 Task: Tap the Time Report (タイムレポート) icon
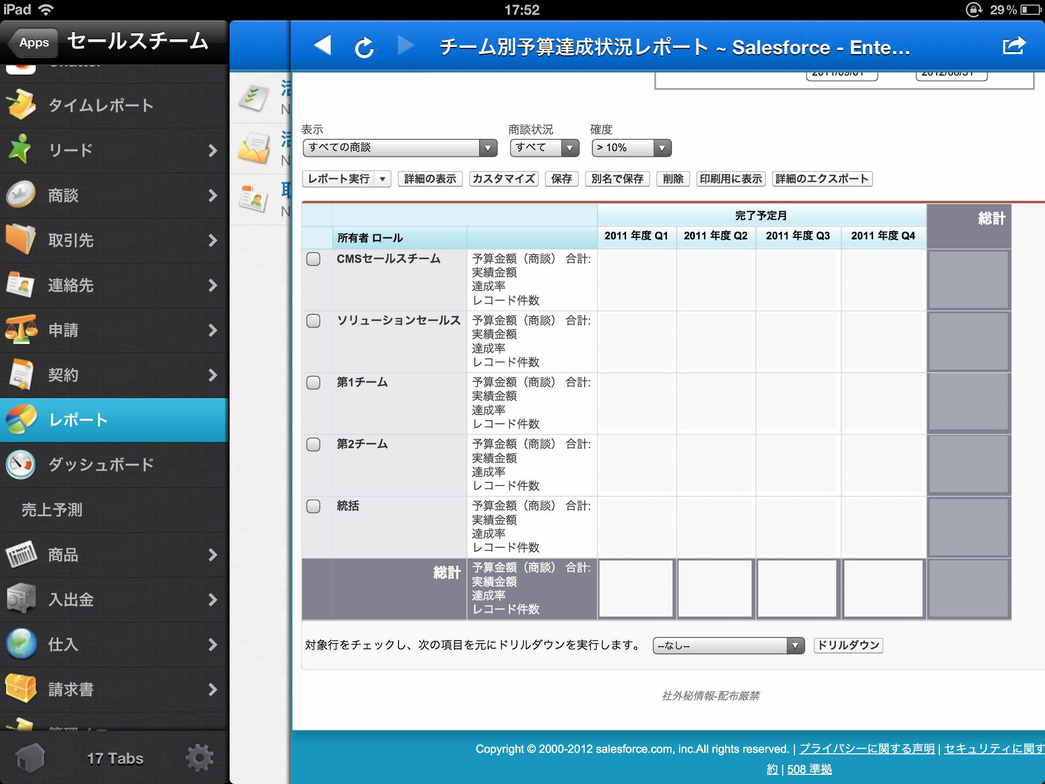pos(20,104)
